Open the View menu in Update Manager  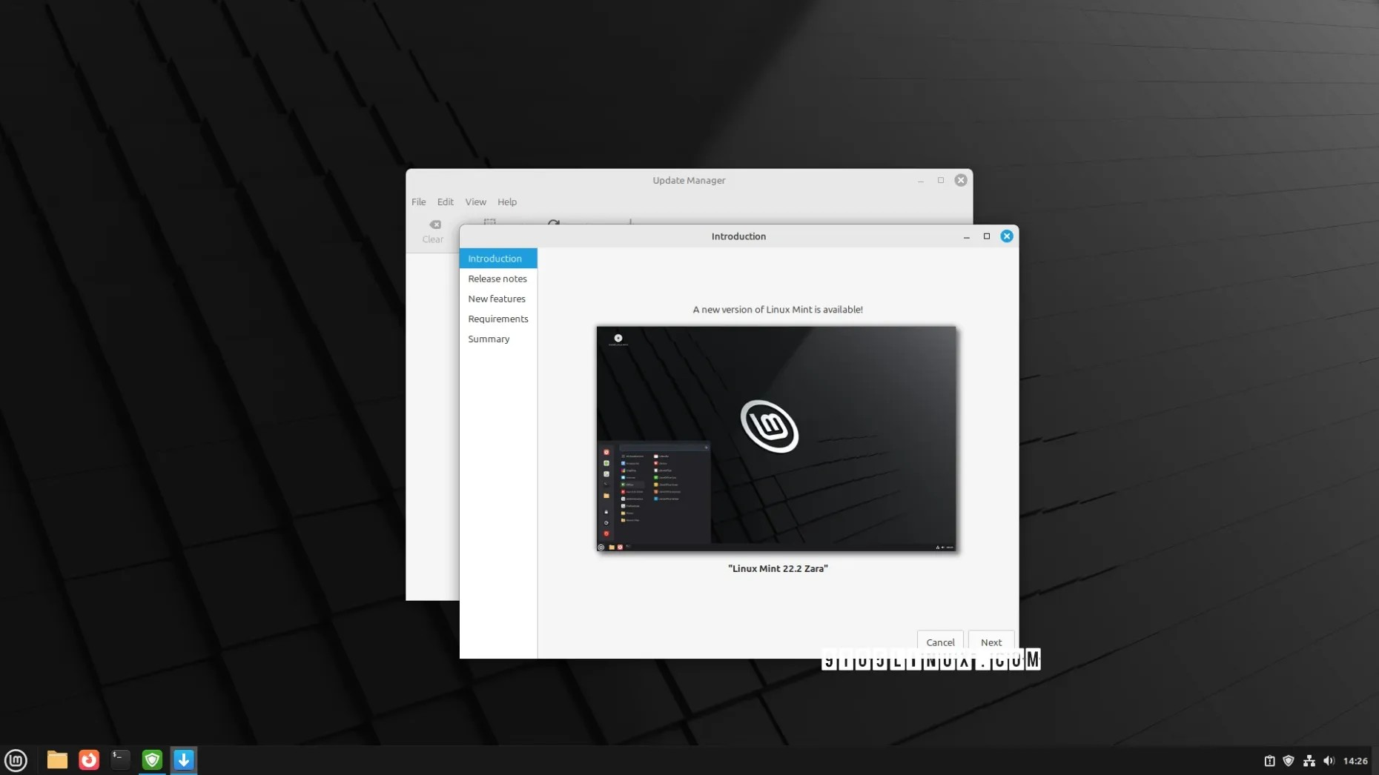pos(475,202)
